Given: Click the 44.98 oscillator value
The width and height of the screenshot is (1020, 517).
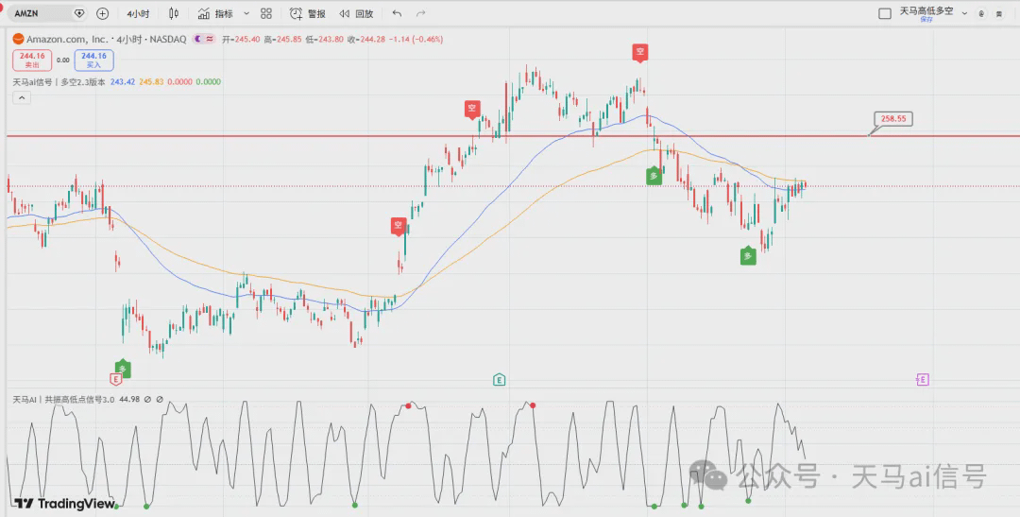Looking at the screenshot, I should click(x=128, y=399).
